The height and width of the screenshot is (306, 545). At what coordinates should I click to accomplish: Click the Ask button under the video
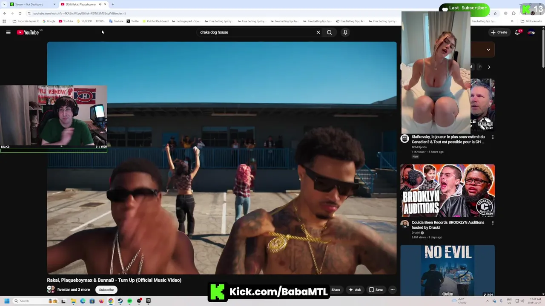(x=355, y=290)
